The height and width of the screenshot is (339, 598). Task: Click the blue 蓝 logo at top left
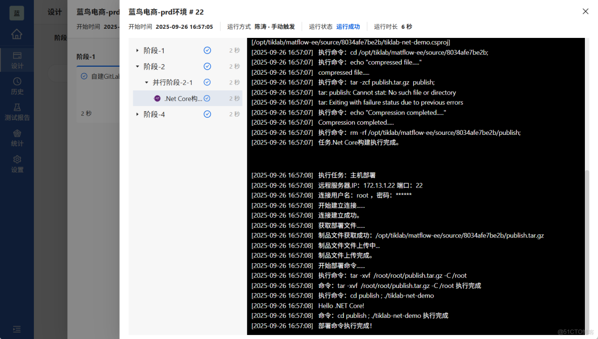point(17,13)
